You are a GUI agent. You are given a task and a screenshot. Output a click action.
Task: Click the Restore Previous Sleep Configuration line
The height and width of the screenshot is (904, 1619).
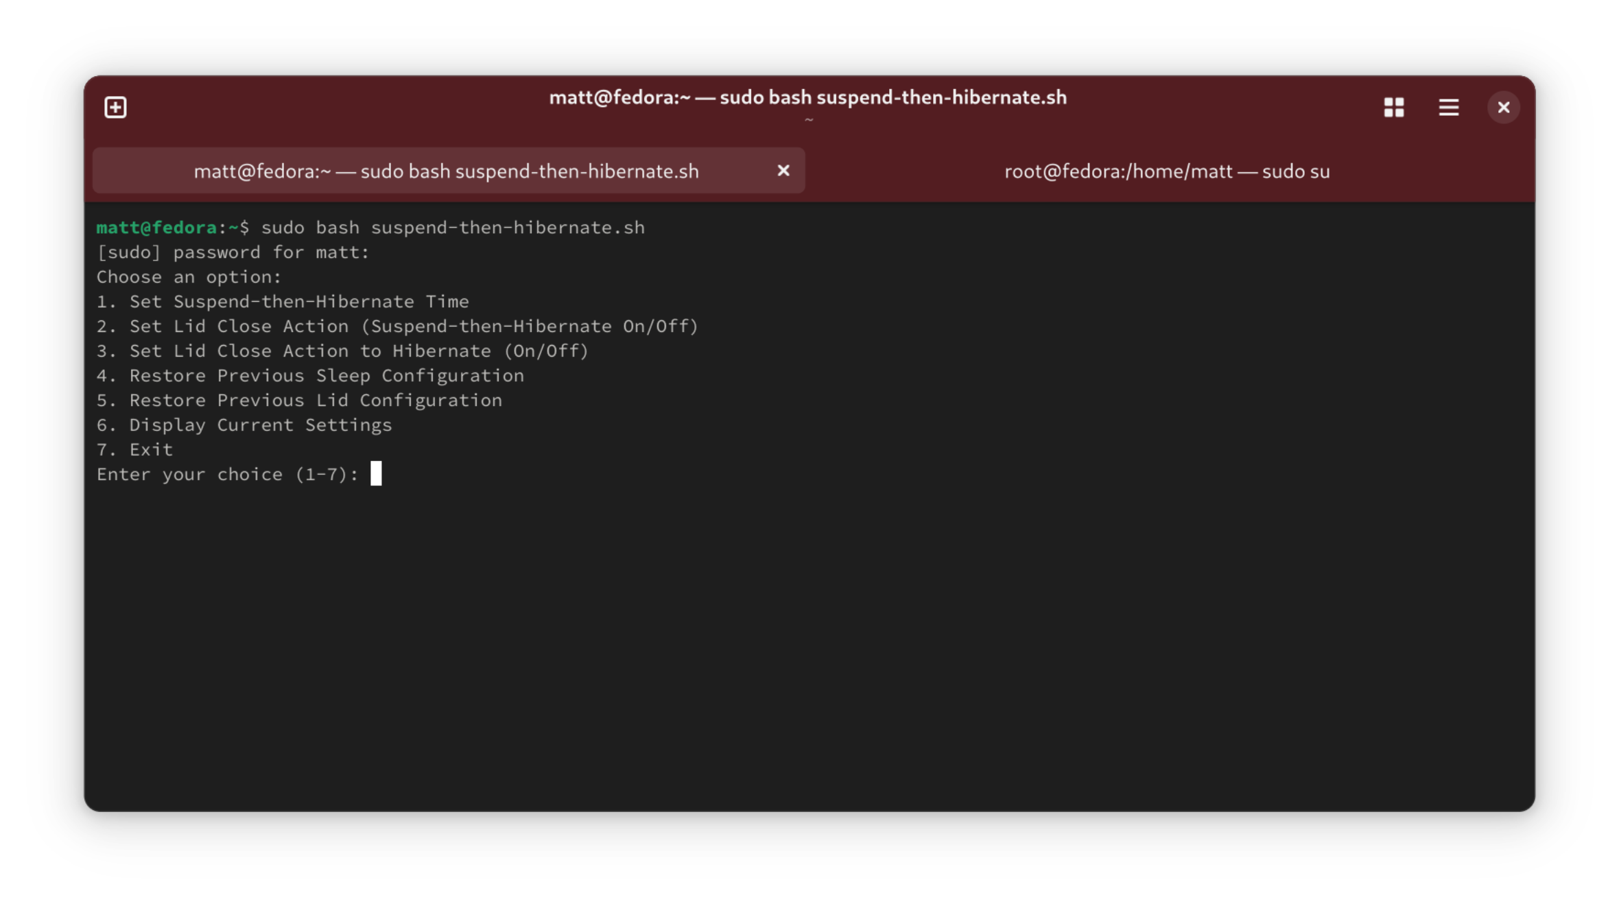pos(310,375)
